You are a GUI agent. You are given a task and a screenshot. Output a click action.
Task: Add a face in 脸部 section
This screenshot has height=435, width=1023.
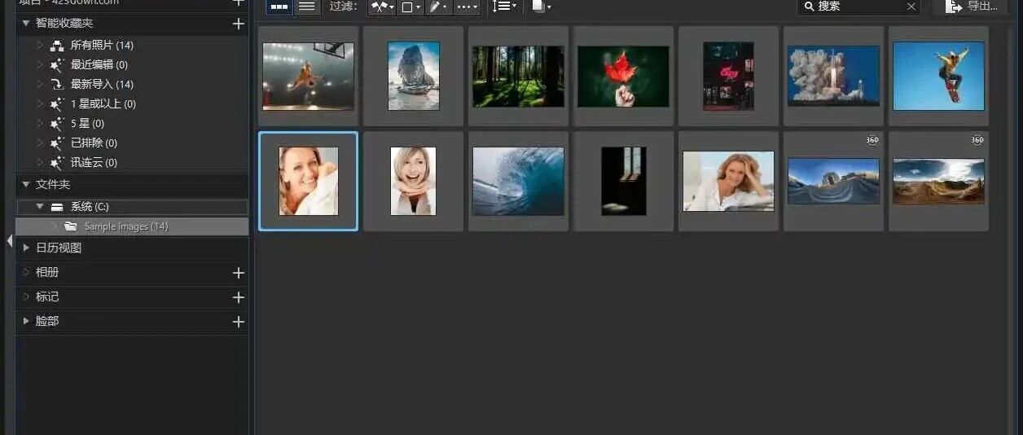[238, 322]
